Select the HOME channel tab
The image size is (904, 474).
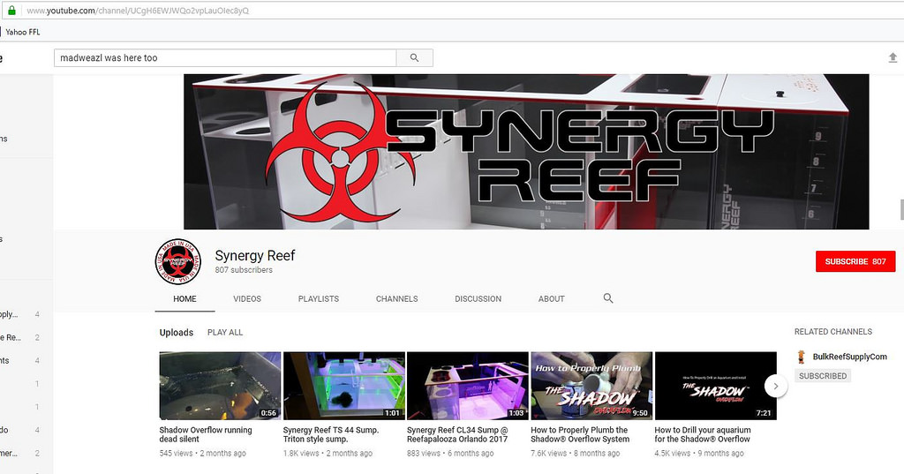click(x=185, y=298)
